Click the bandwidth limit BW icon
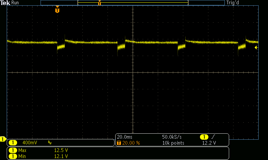 coord(50,142)
